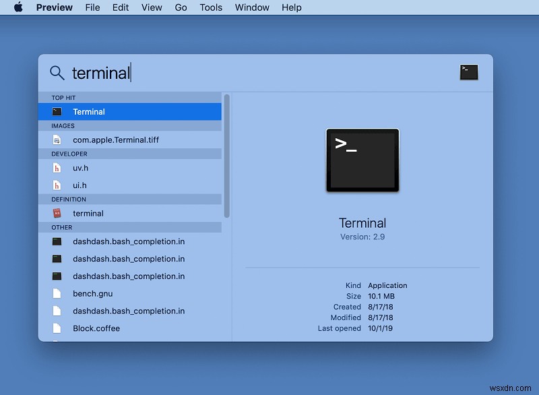Open the Tools menu
This screenshot has height=395, width=539.
click(211, 7)
